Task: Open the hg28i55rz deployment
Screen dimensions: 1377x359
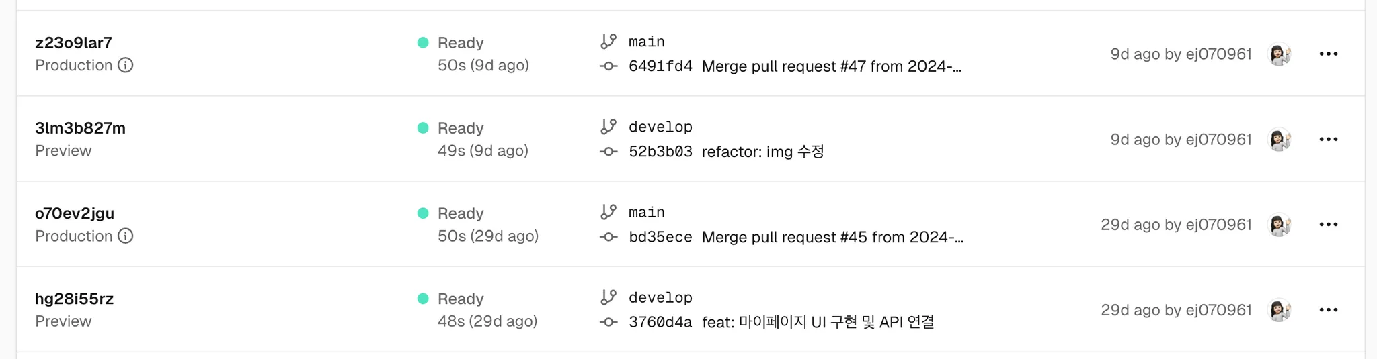Action: (74, 299)
